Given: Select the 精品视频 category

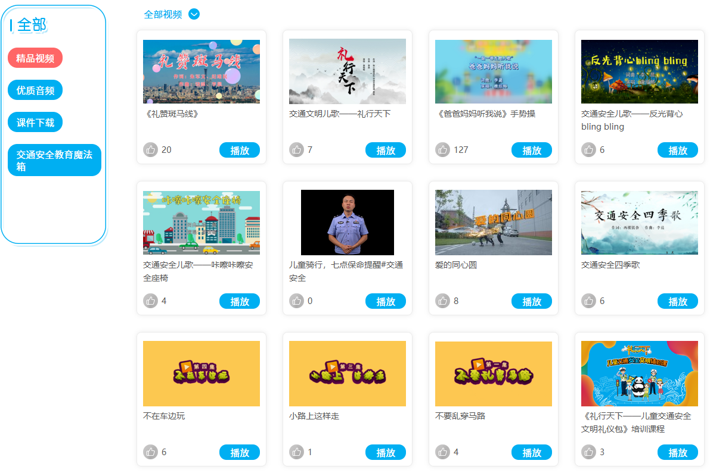Looking at the screenshot, I should (35, 58).
